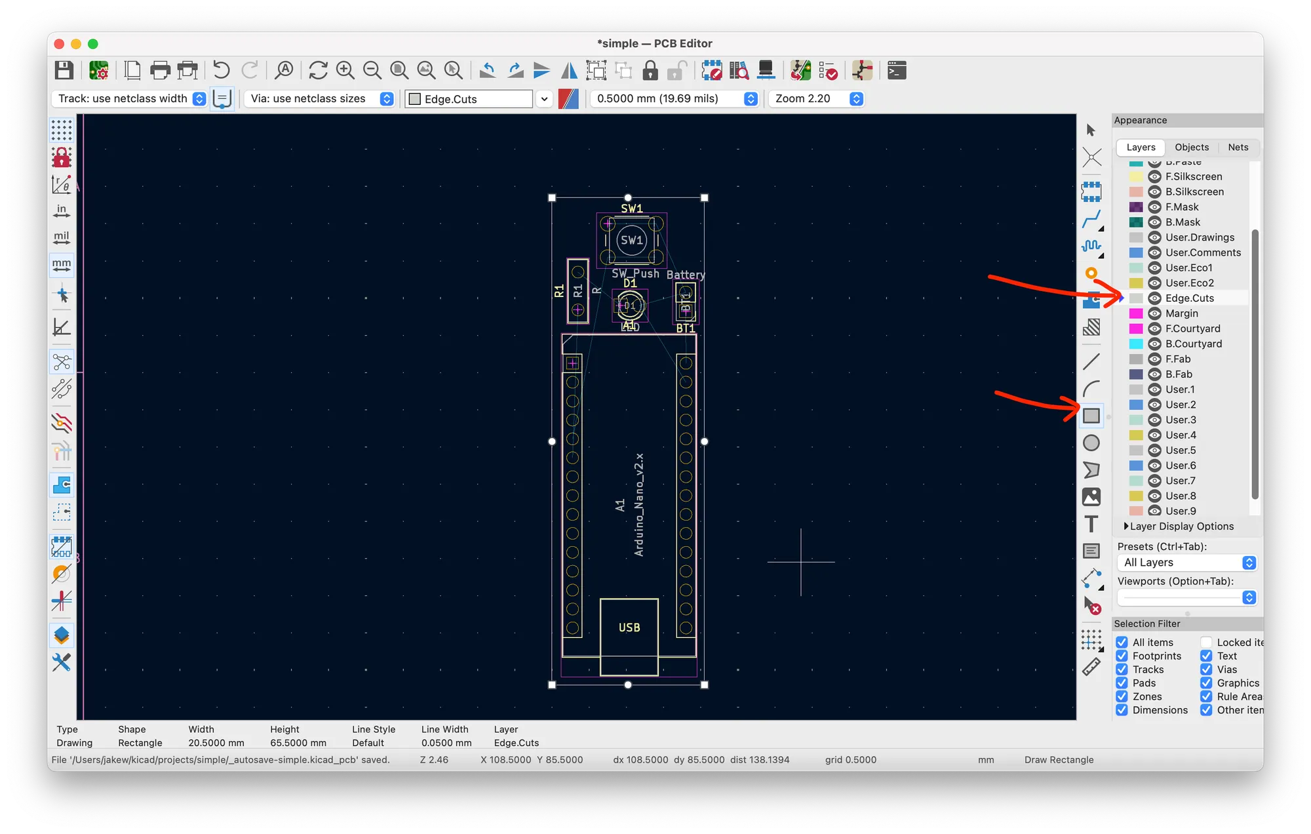
Task: Toggle visibility of F.Courtyard layer
Action: click(1154, 328)
